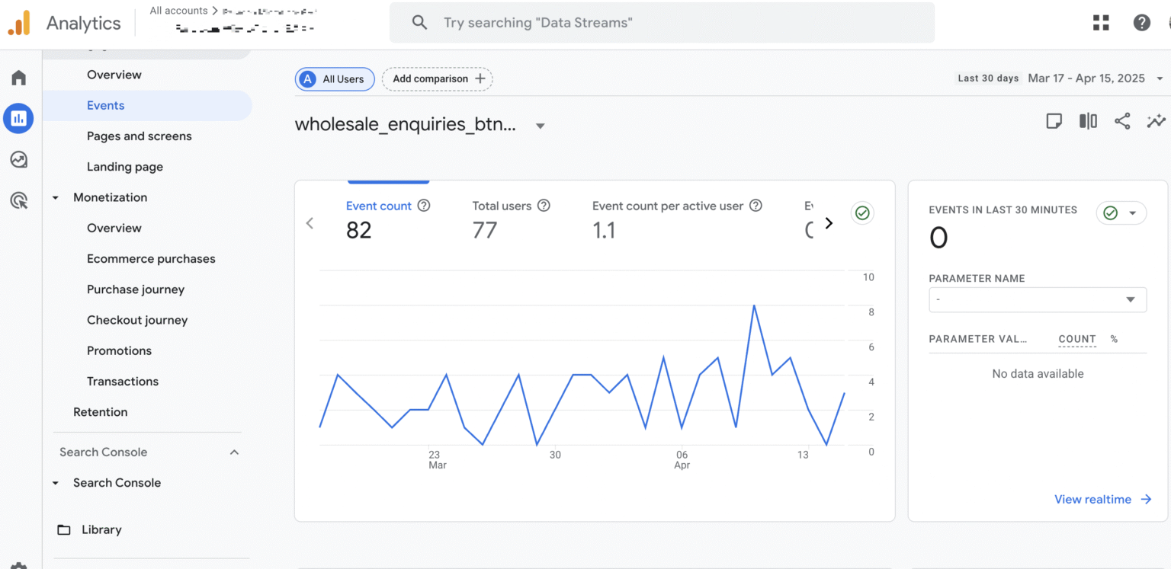
Task: Open the Help question mark icon
Action: pos(1141,23)
